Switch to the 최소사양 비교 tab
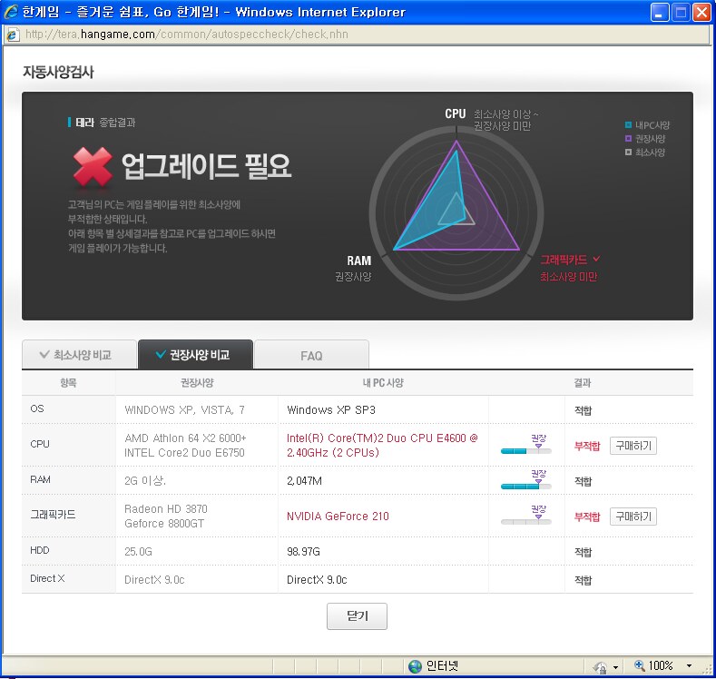Screen dimensions: 716x679 pos(79,355)
